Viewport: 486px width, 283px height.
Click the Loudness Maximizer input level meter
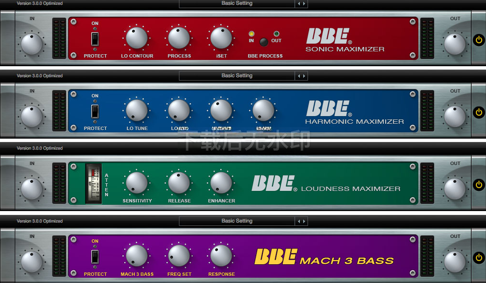pos(59,183)
